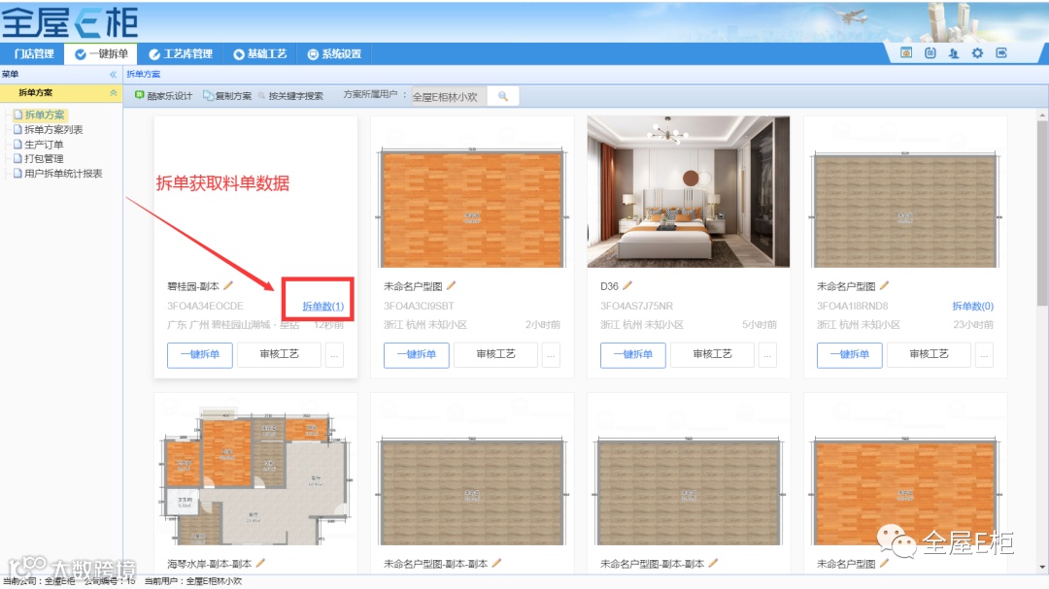Click 一键拆单 button on 3FO4A1I8RND8 card
1049x589 pixels.
pyautogui.click(x=850, y=354)
